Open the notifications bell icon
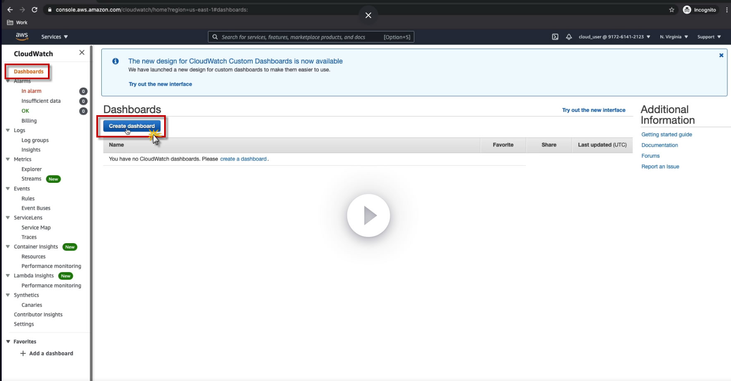Viewport: 731px width, 381px height. [569, 37]
